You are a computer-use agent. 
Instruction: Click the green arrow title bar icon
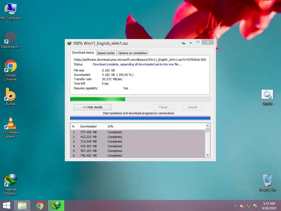tap(183, 43)
